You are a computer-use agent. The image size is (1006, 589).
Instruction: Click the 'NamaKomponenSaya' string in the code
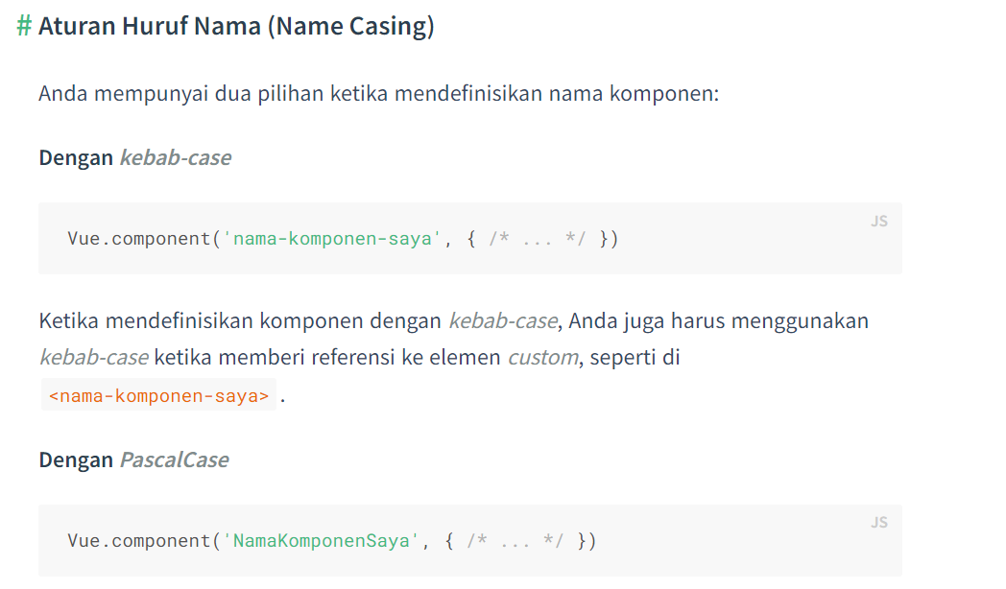(322, 541)
